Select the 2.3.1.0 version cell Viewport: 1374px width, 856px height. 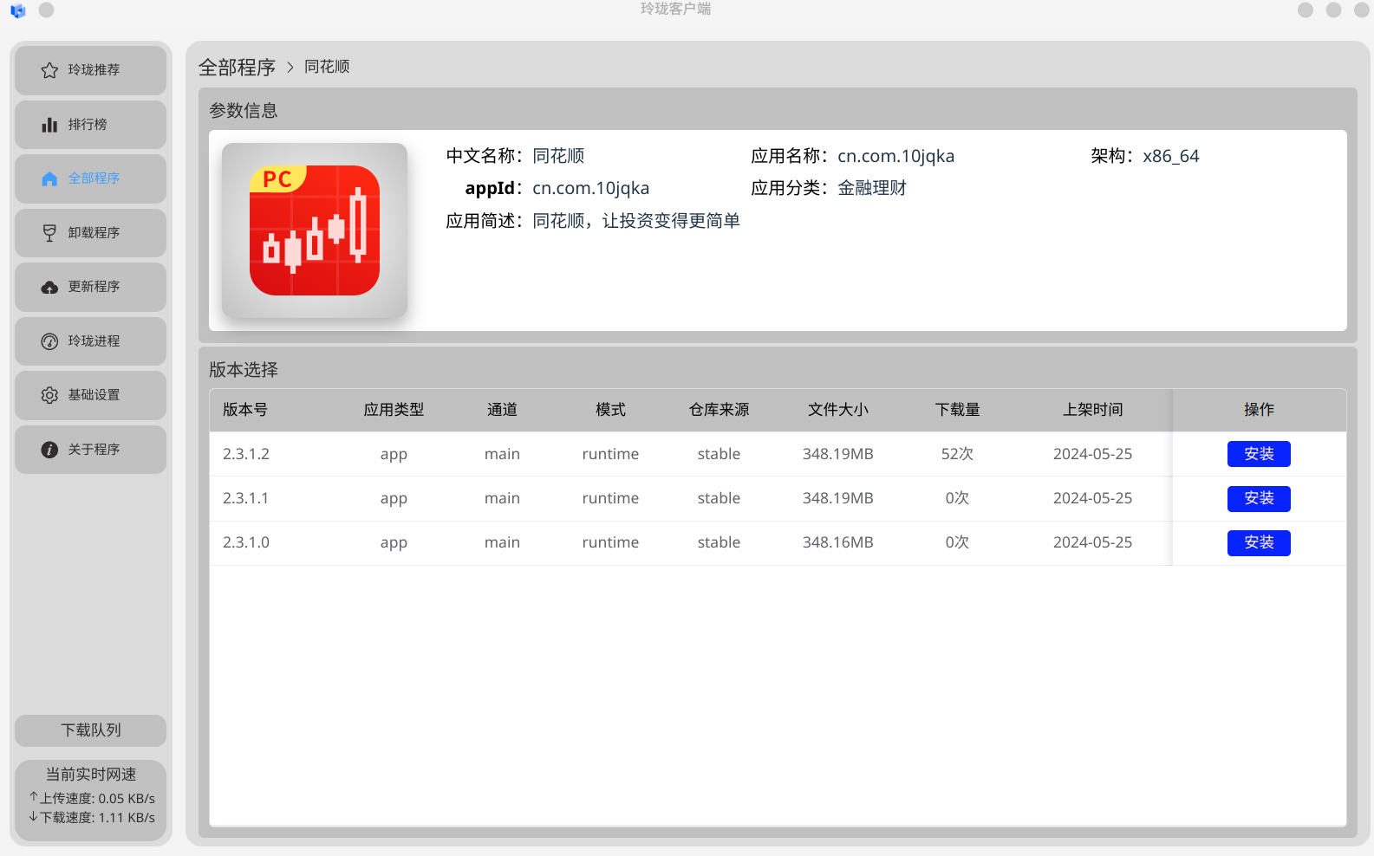(246, 542)
